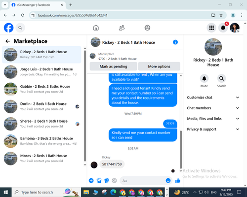This screenshot has width=247, height=197.
Task: Click the More options button
Action: (159, 66)
